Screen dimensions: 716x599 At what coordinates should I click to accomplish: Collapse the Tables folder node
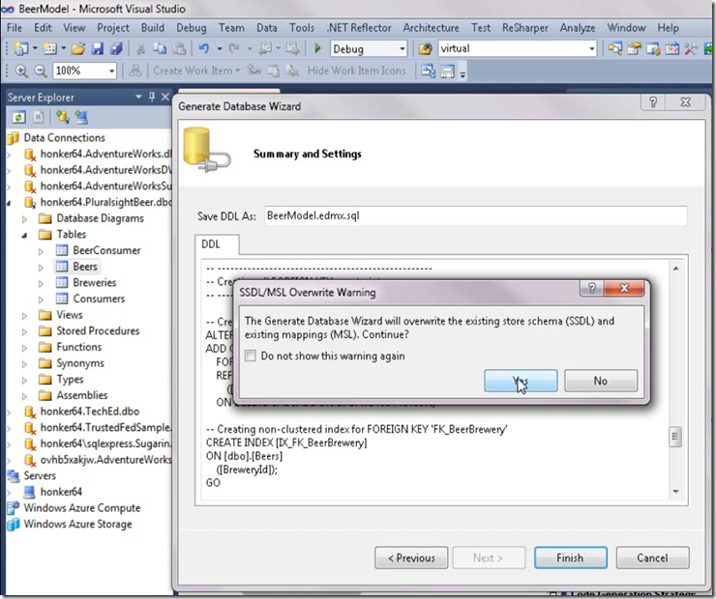24,235
